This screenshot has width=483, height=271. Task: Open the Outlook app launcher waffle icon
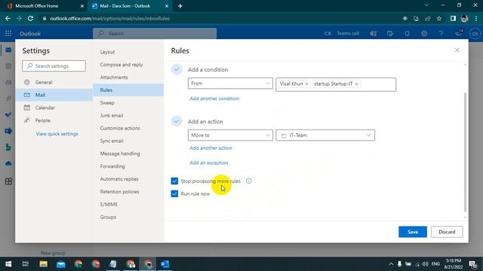(8, 33)
